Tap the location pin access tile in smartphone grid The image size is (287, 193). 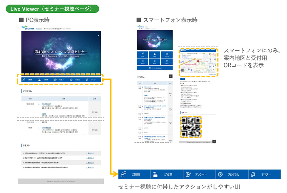click(167, 62)
